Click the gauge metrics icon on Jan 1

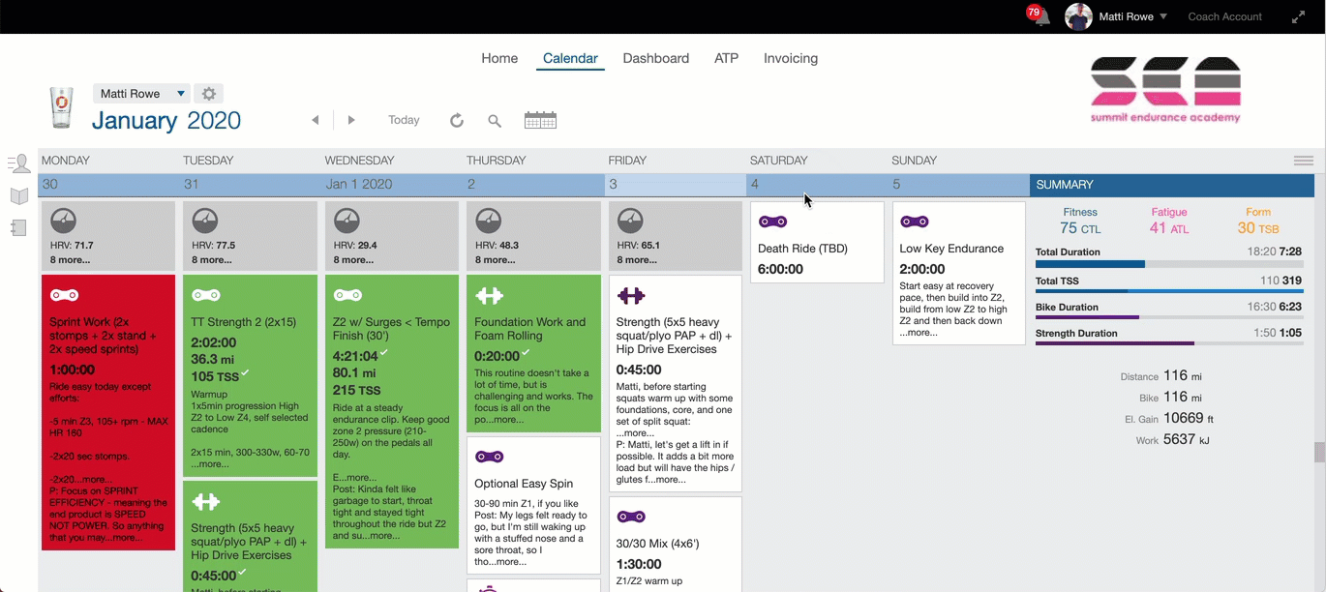tap(347, 220)
